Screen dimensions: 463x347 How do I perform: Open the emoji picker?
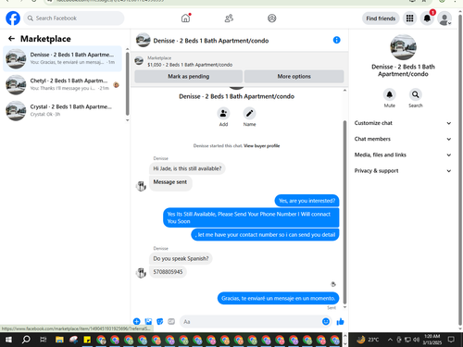pyautogui.click(x=326, y=322)
